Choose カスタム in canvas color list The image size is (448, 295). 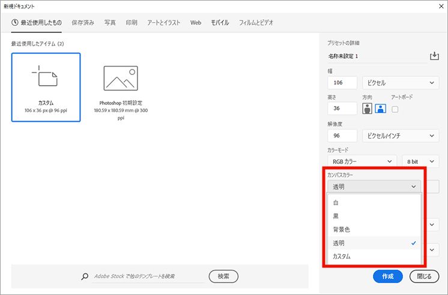(374, 256)
